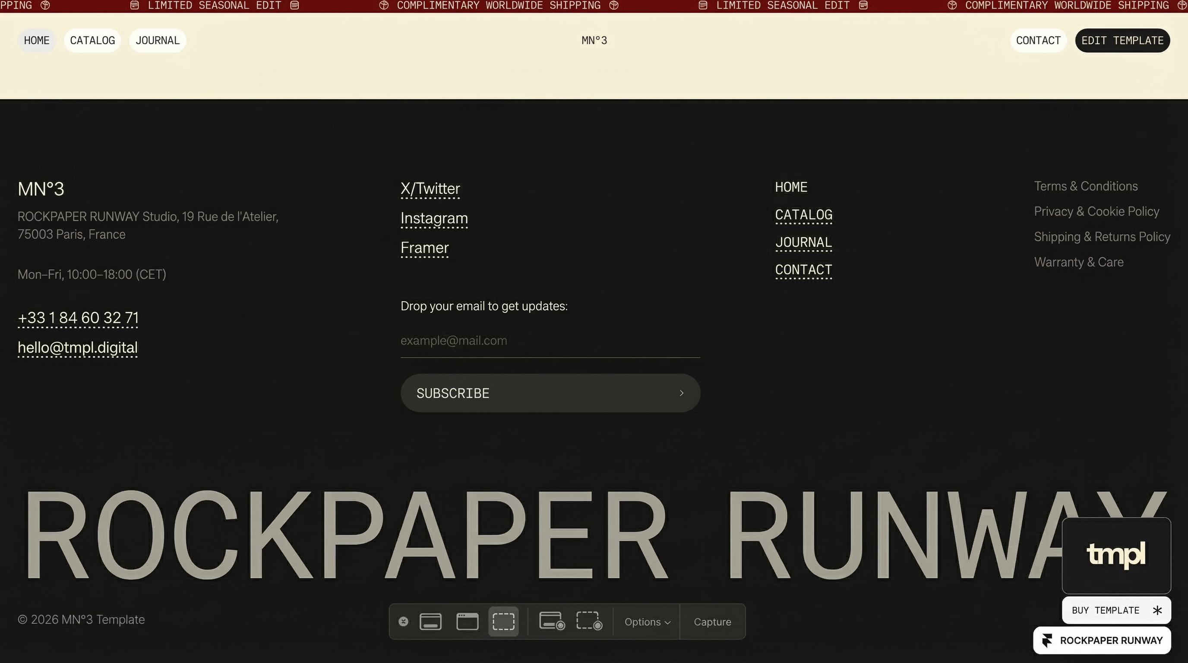Choose Record Selected Portion icon
The height and width of the screenshot is (663, 1188).
[x=589, y=621]
